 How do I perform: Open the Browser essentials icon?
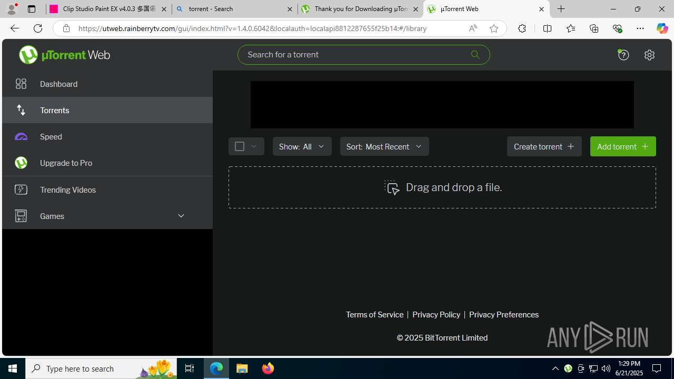pos(617,28)
